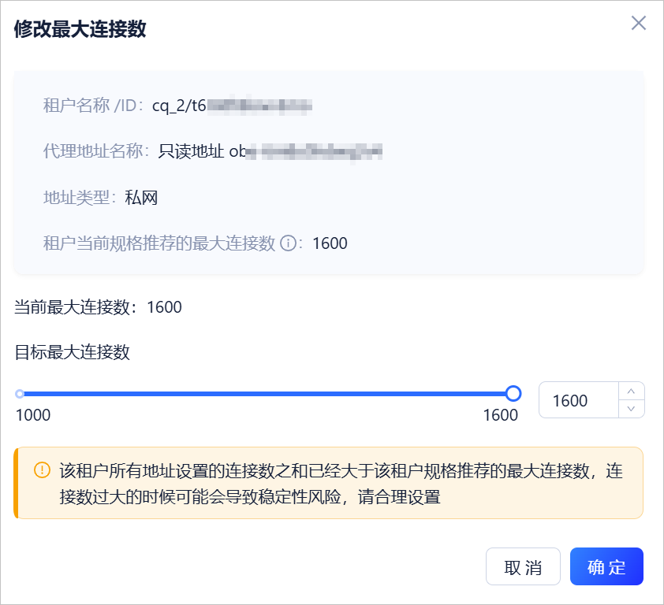
Task: Click the 目标最大连接数 field label
Action: point(72,352)
